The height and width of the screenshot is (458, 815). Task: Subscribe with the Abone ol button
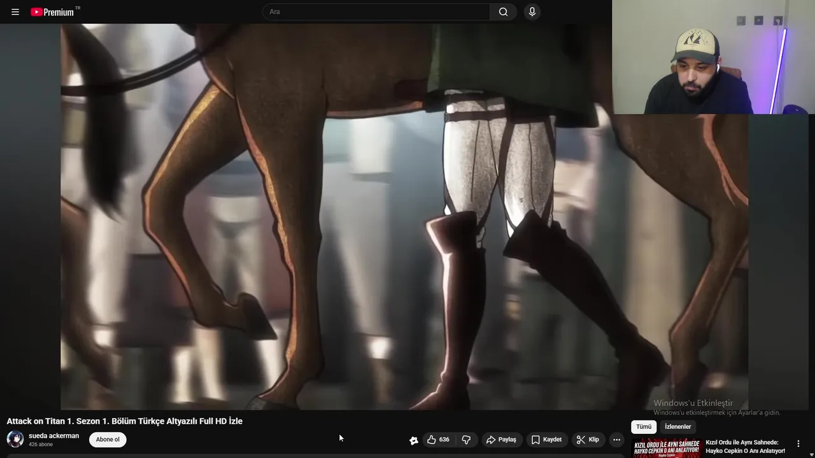point(108,440)
